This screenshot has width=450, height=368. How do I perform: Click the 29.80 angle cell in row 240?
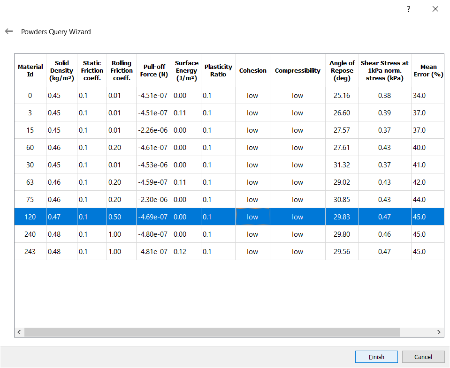[342, 234]
